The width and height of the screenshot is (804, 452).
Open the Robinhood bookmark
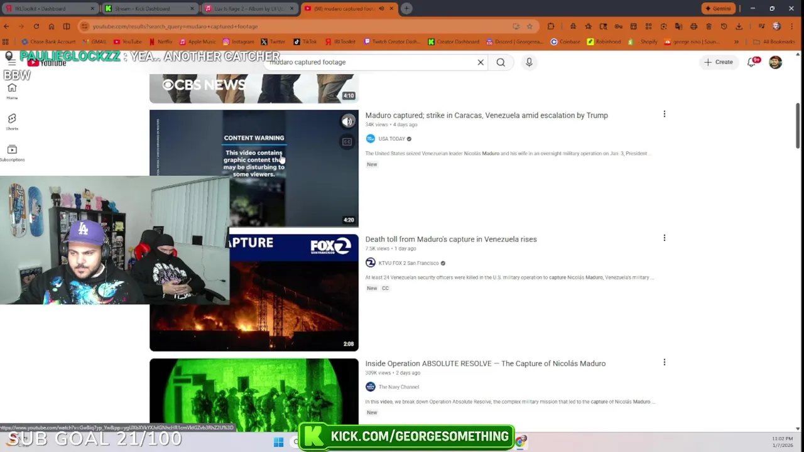click(x=604, y=42)
